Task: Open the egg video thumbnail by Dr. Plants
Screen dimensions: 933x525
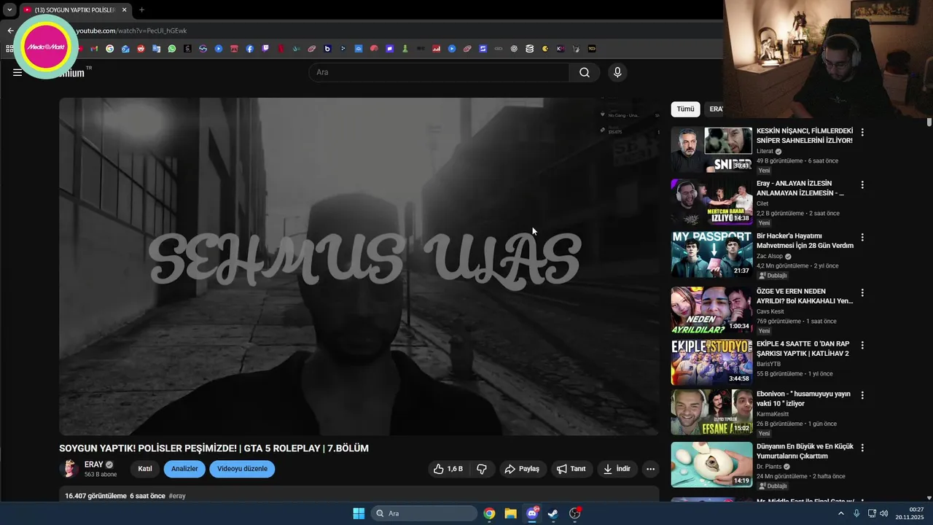Action: [x=711, y=464]
